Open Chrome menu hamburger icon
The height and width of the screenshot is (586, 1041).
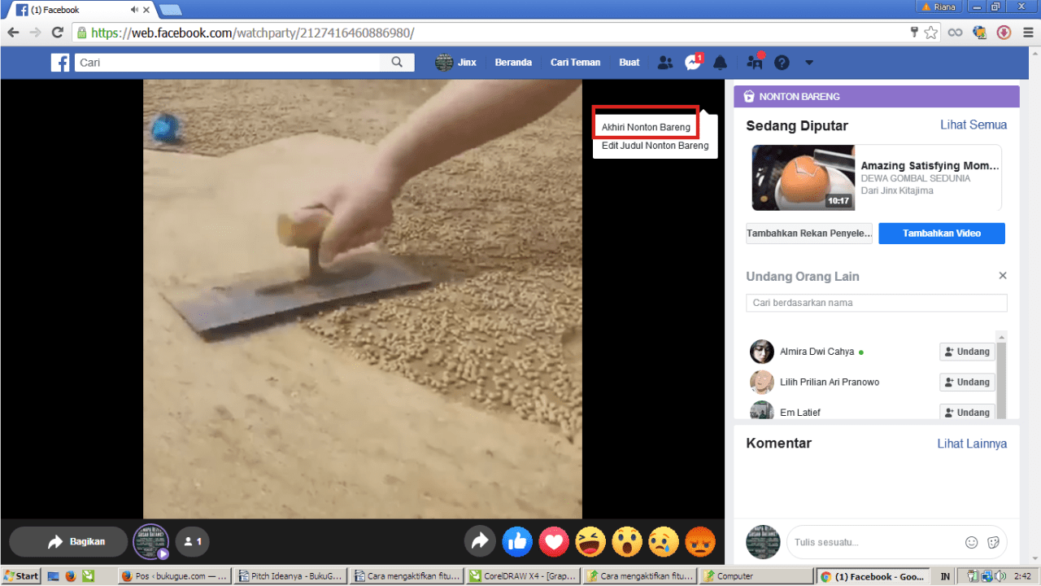coord(1026,33)
